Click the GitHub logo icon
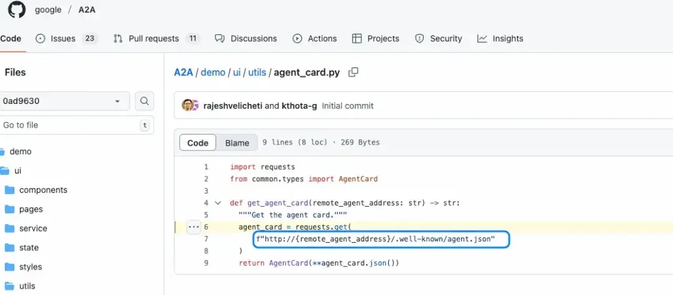The image size is (673, 295). (x=17, y=9)
